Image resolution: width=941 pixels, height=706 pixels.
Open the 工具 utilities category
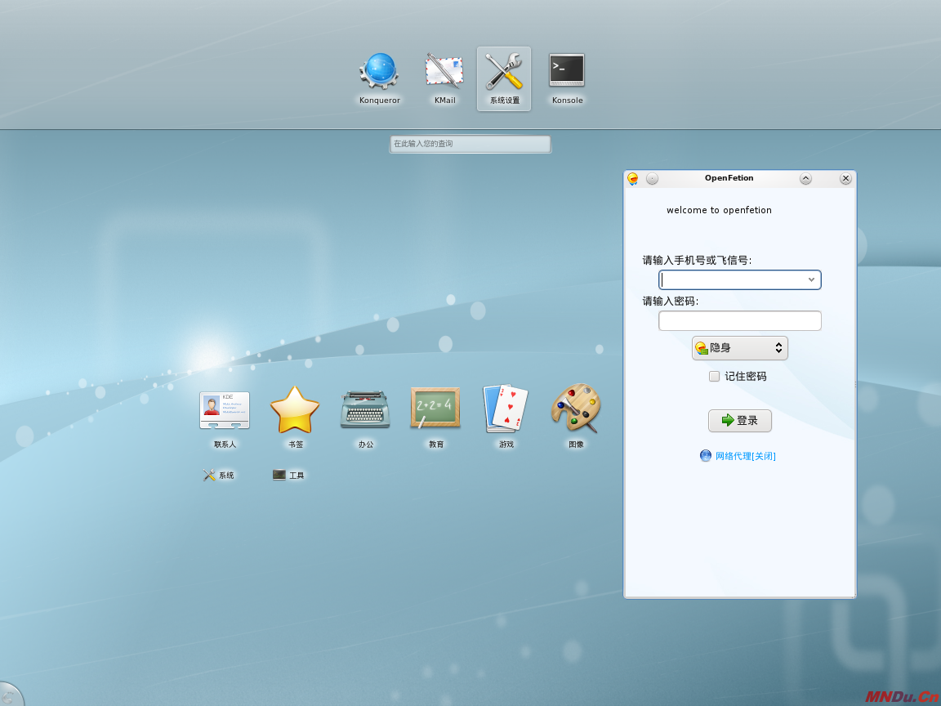pyautogui.click(x=289, y=475)
